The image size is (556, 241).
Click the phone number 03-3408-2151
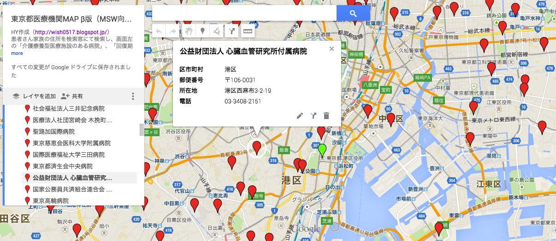coord(243,101)
